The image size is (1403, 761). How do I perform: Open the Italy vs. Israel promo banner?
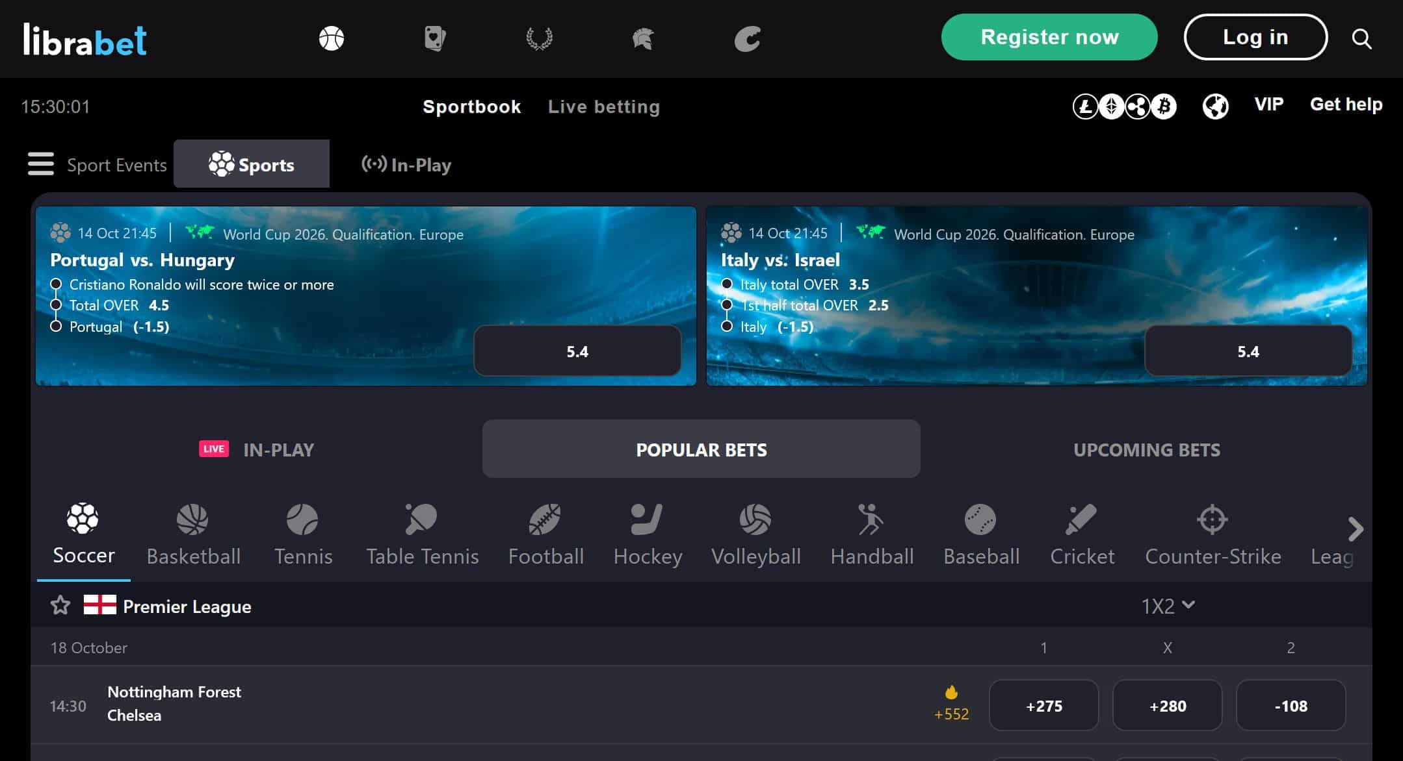click(1036, 296)
